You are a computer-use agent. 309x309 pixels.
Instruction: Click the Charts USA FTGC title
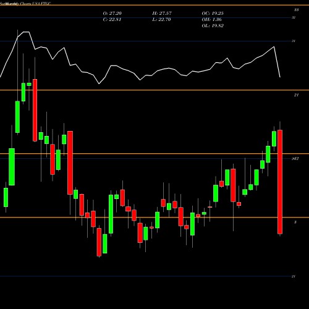click(36, 4)
